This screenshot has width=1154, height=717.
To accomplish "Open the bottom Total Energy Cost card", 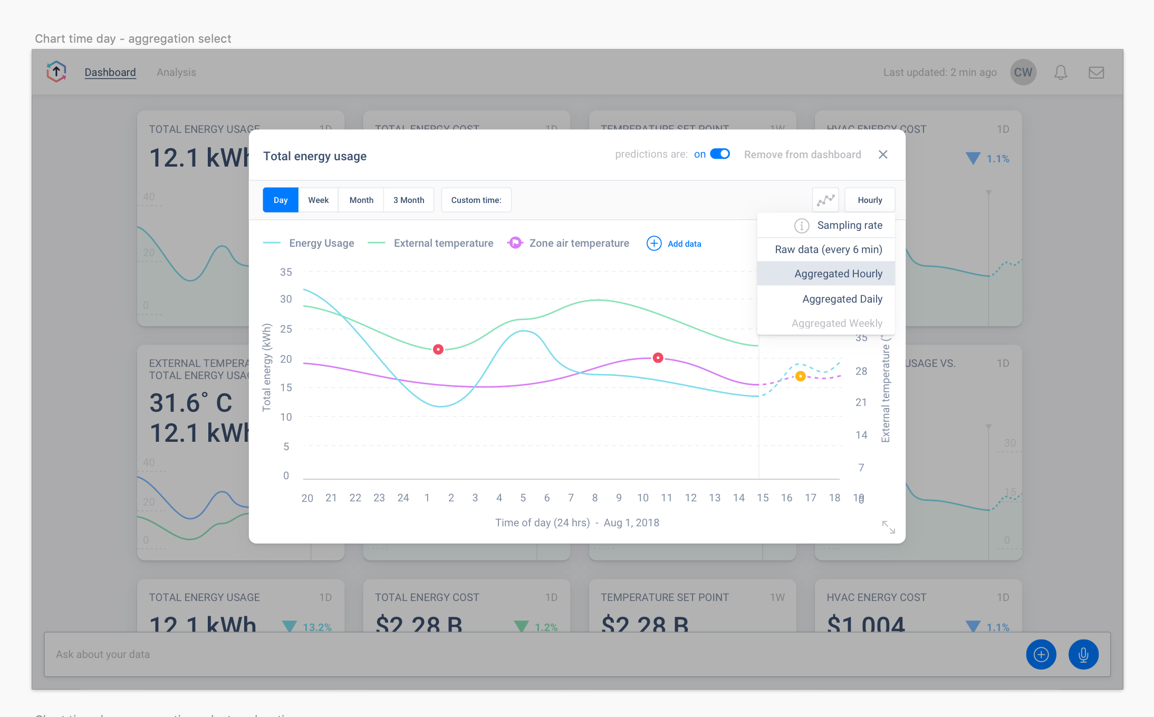I will pos(467,606).
